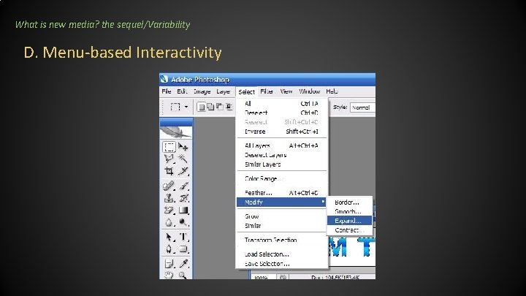This screenshot has width=526, height=296.
Task: Choose All from Select menu
Action: 281,104
